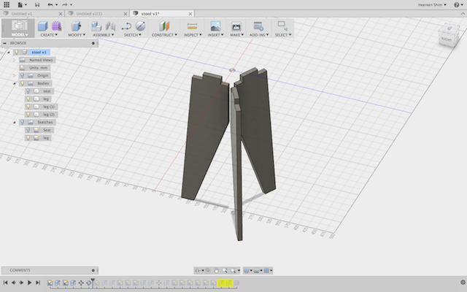
Task: Collapse the Bodies folder
Action: tap(14, 83)
